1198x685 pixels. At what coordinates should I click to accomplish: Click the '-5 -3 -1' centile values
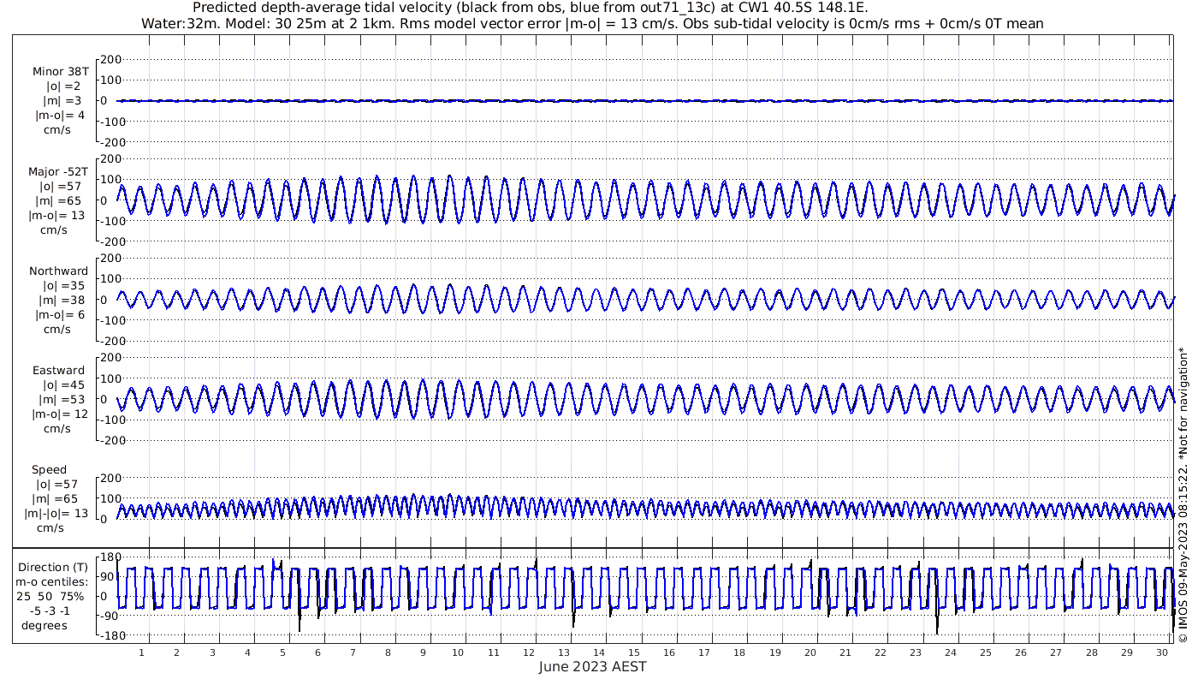click(x=49, y=611)
